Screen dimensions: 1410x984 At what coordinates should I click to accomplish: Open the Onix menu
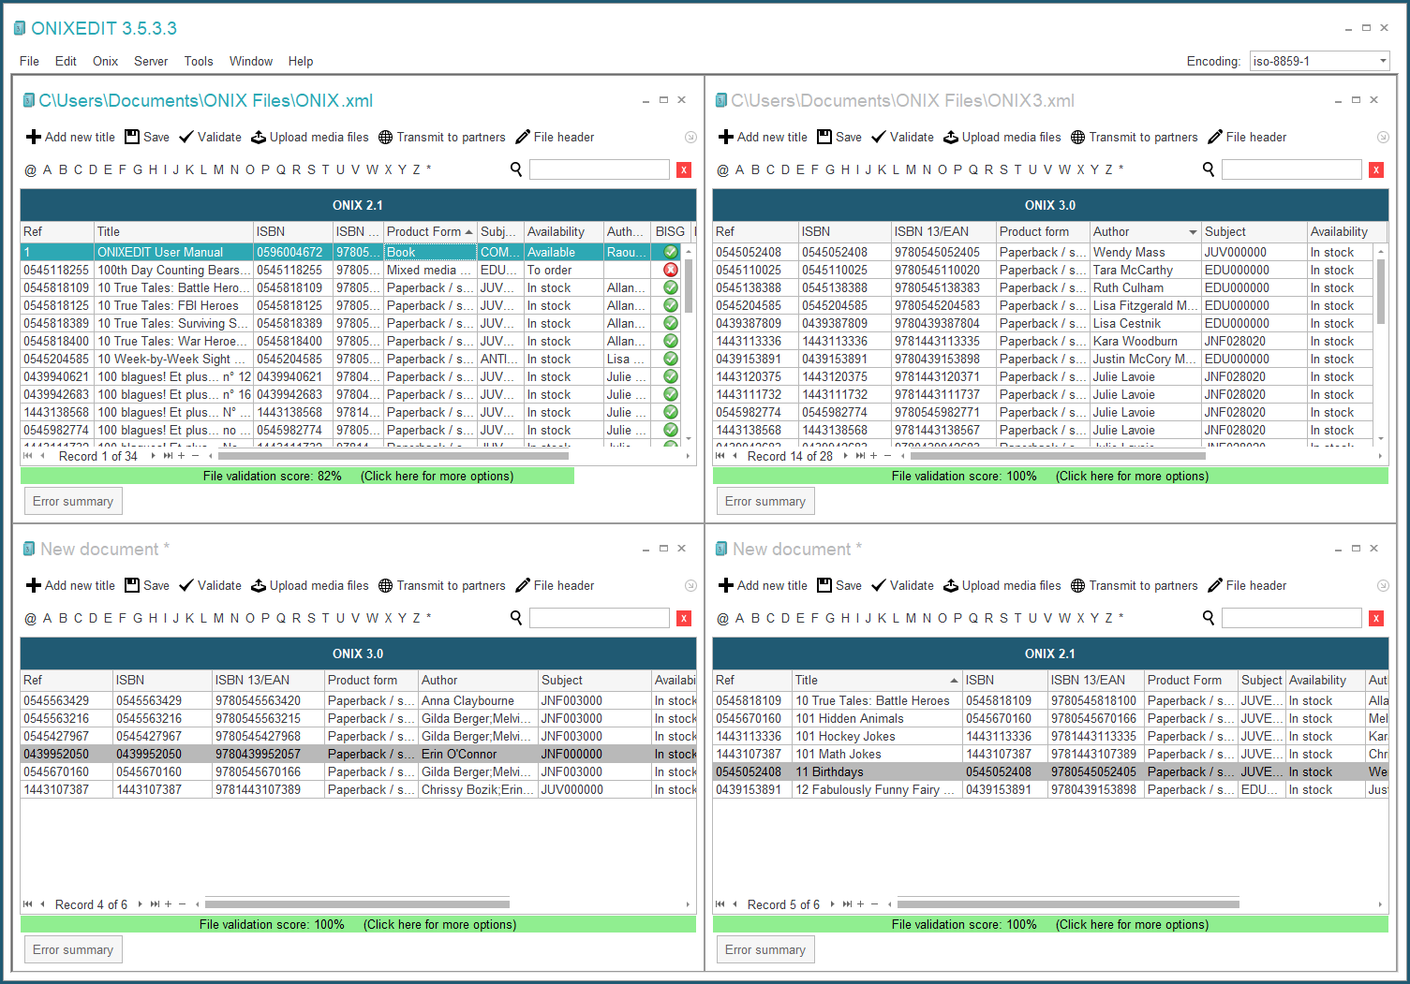tap(105, 61)
